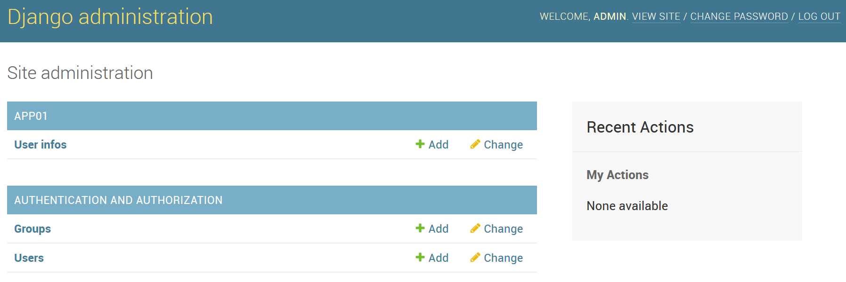
Task: Click the green plus icon beside Users
Action: (x=420, y=257)
